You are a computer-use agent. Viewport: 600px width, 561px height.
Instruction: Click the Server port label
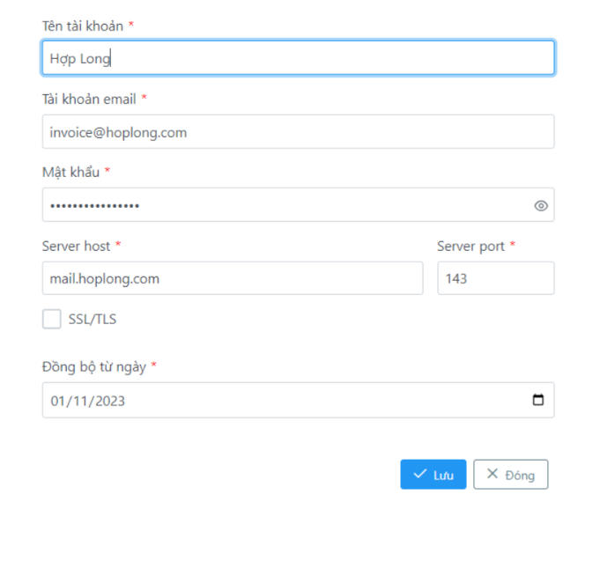pos(470,246)
